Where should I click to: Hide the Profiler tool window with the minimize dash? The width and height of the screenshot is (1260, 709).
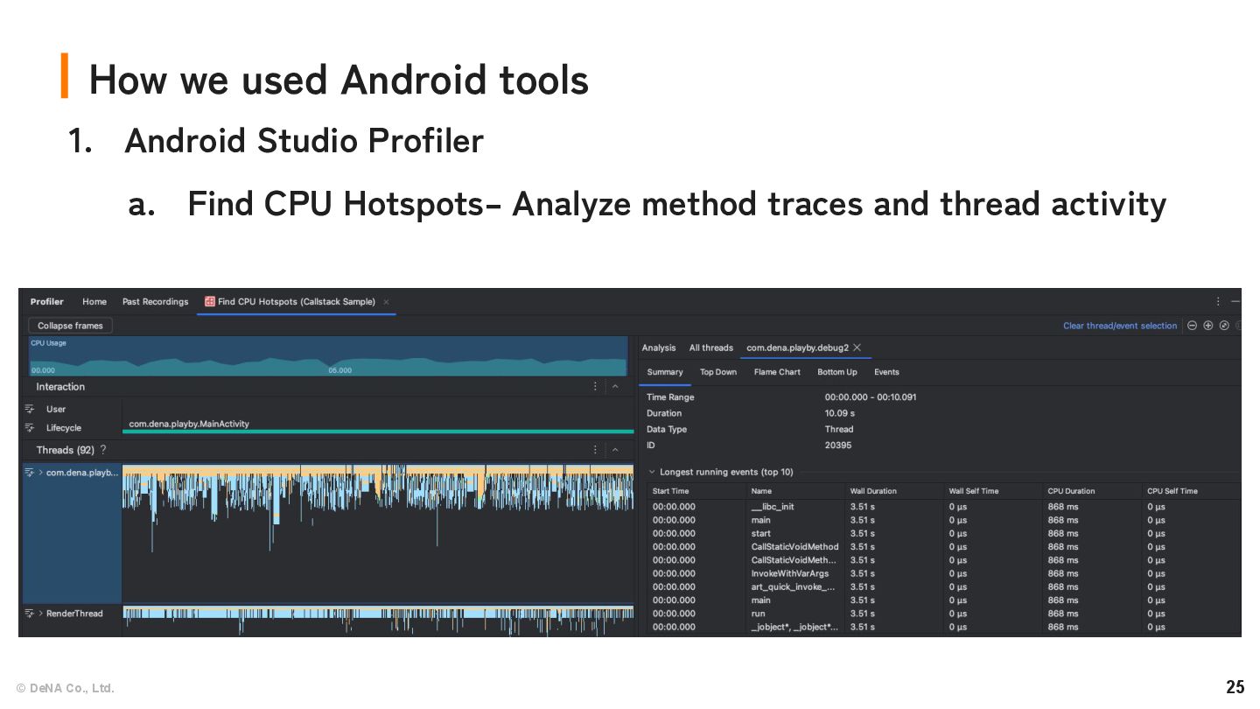1235,301
